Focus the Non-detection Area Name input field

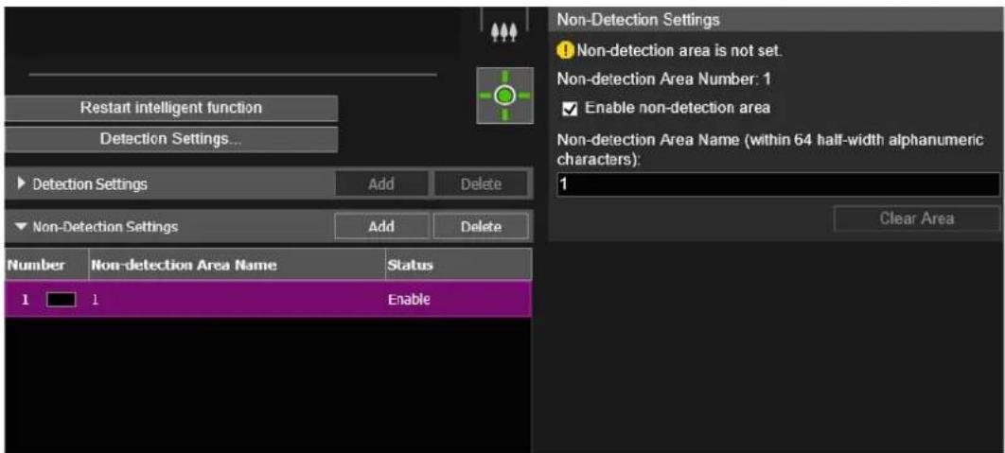778,184
